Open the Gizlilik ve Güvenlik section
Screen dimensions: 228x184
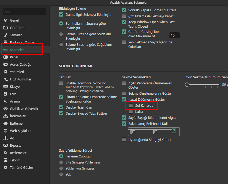[25, 109]
